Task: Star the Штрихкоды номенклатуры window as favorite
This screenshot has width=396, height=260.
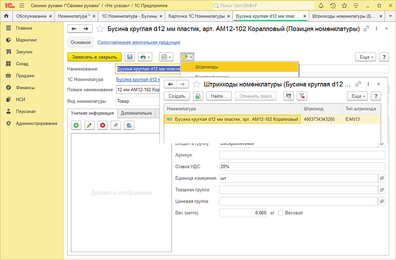Action: coord(197,84)
